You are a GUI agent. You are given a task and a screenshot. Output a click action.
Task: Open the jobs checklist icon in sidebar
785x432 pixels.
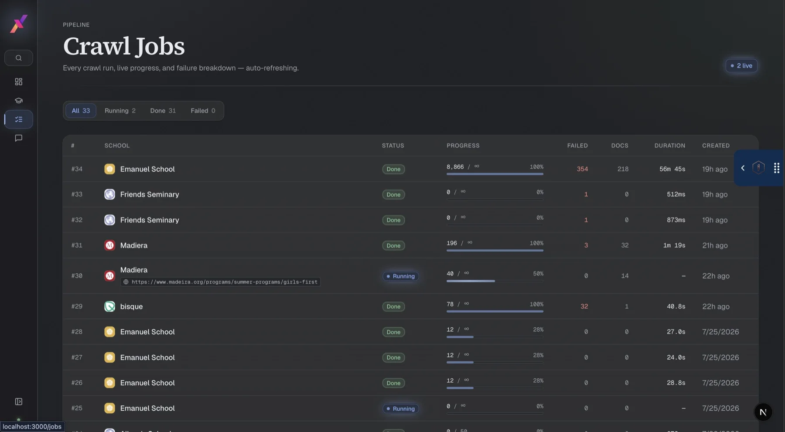tap(19, 119)
